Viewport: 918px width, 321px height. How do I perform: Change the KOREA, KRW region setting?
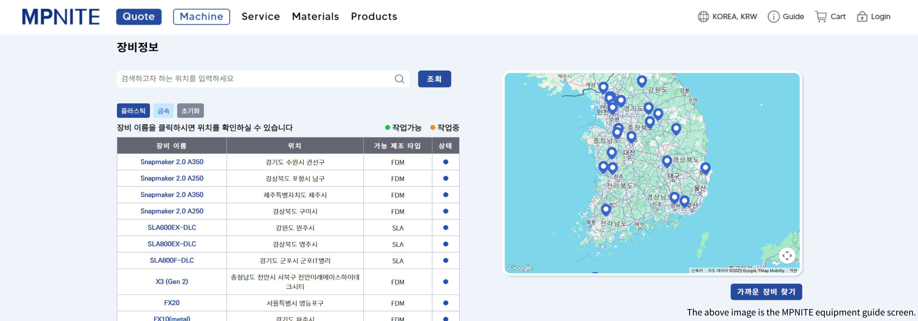[734, 16]
